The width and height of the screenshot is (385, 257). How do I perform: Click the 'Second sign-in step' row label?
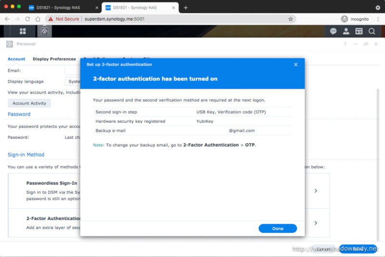[x=116, y=112]
